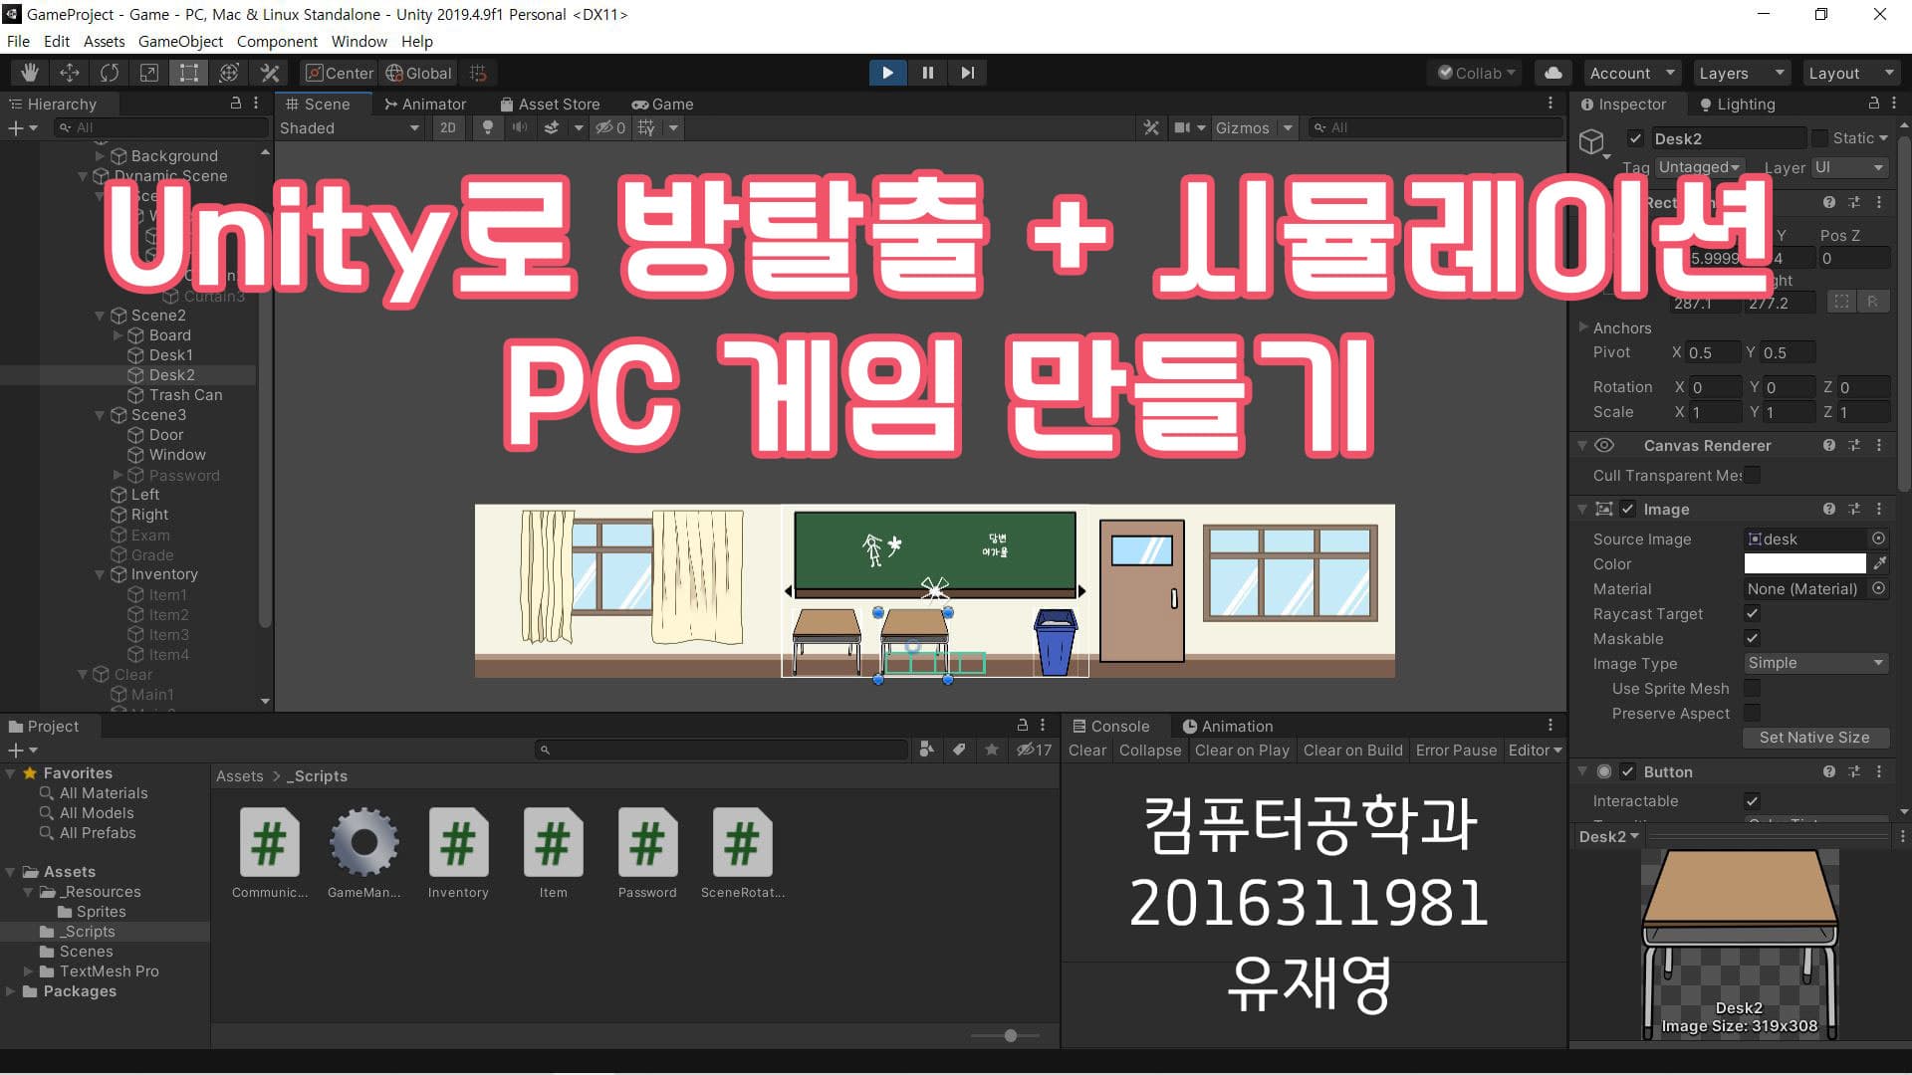Open the GameObject menu
1912x1075 pixels.
(179, 41)
